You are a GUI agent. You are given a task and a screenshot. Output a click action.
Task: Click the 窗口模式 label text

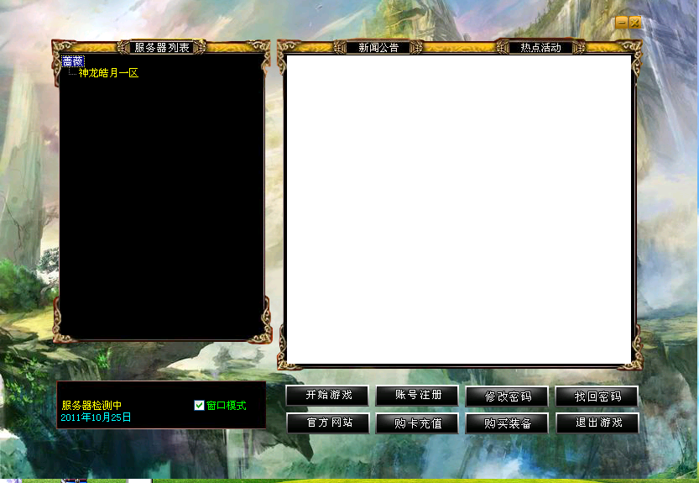(227, 406)
